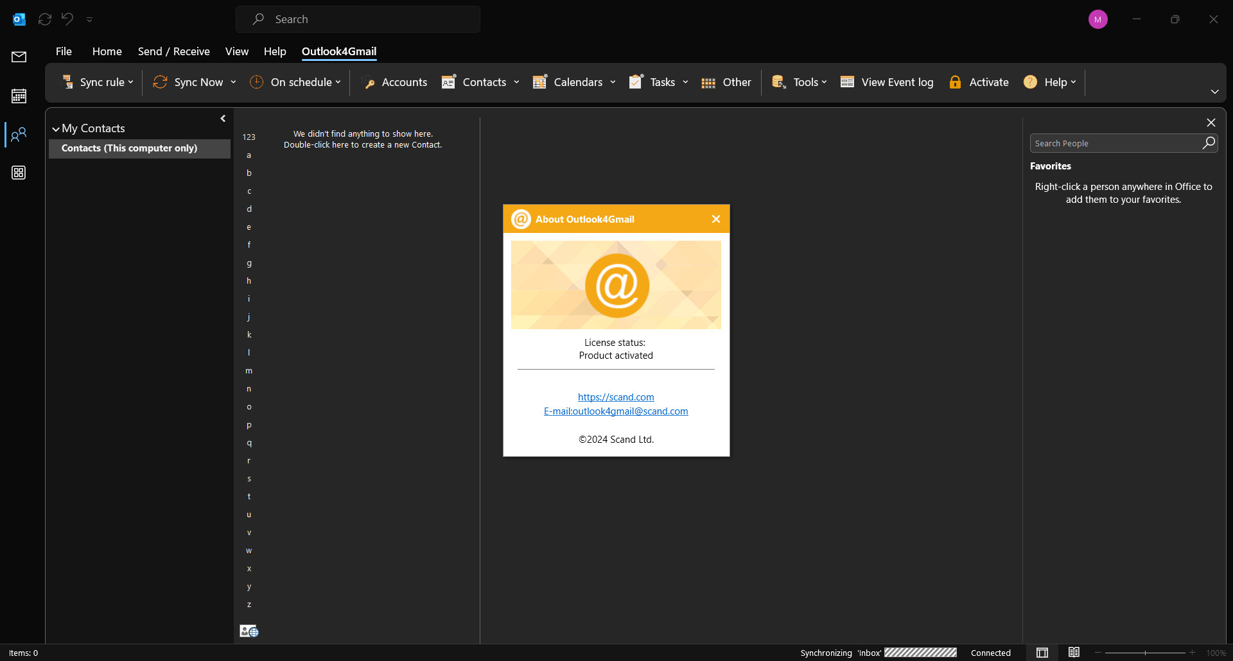Click the Calendars ribbon button
The height and width of the screenshot is (661, 1233).
click(568, 82)
